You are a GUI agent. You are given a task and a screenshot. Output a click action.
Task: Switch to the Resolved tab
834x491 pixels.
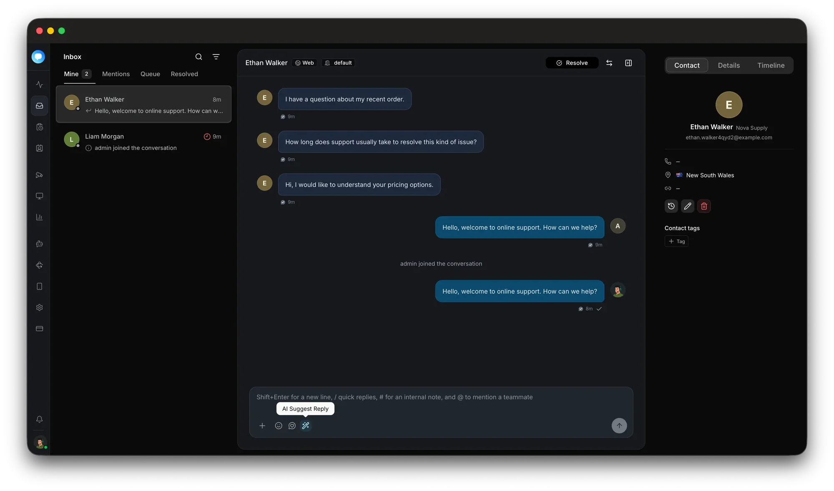point(184,74)
